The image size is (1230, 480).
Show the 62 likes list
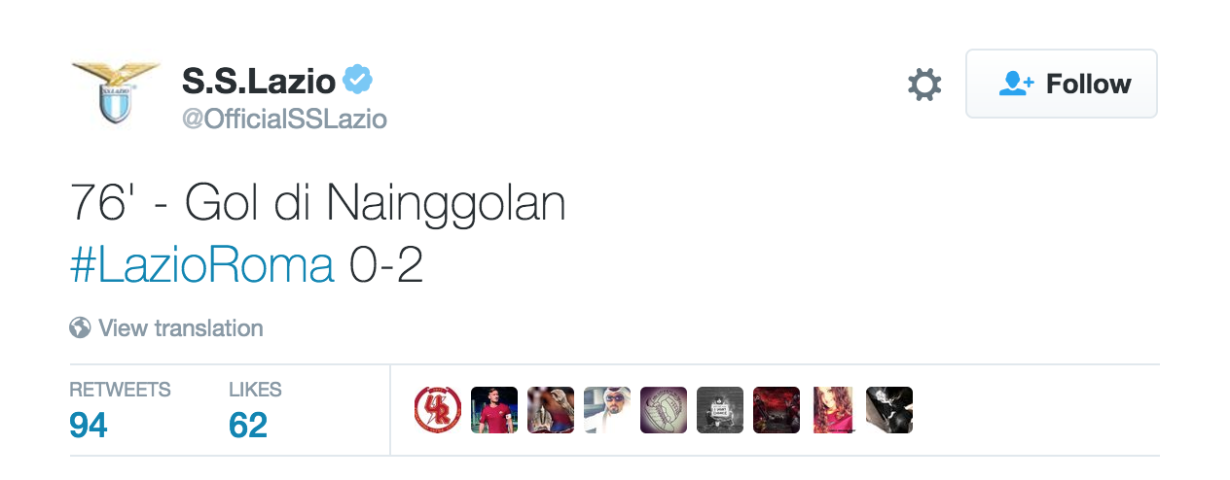[255, 409]
